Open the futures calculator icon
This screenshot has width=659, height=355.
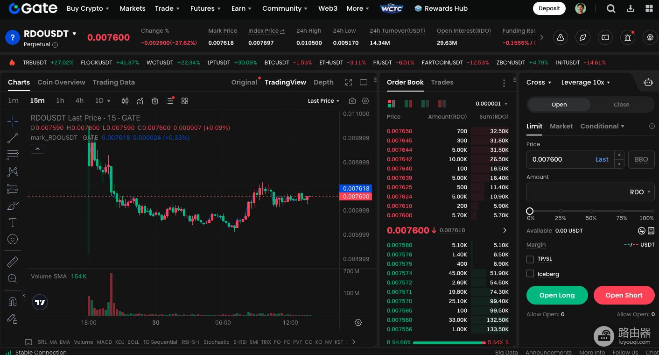click(x=651, y=231)
